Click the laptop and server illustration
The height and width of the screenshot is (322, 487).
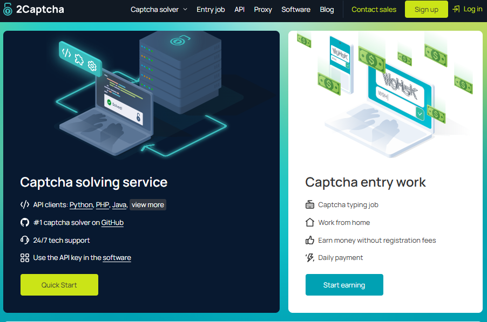coord(141,95)
